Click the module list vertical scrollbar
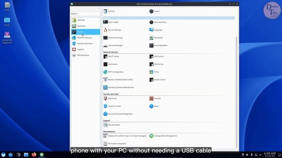282x158 pixels. pos(236,92)
